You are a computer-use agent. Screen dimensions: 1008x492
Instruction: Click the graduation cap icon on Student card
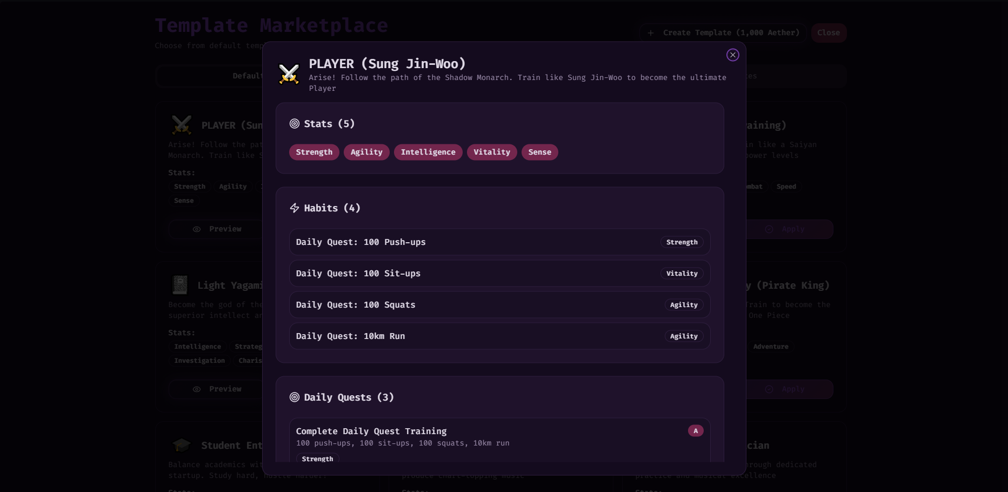click(x=182, y=445)
